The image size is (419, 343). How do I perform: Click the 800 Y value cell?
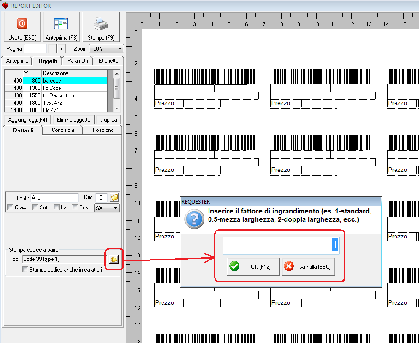click(x=32, y=81)
